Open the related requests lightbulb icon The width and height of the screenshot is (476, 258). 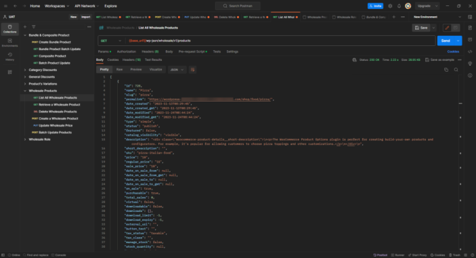pyautogui.click(x=470, y=64)
